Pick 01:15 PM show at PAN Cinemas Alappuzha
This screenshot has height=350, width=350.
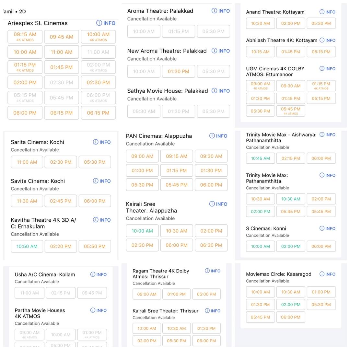[x=177, y=170]
